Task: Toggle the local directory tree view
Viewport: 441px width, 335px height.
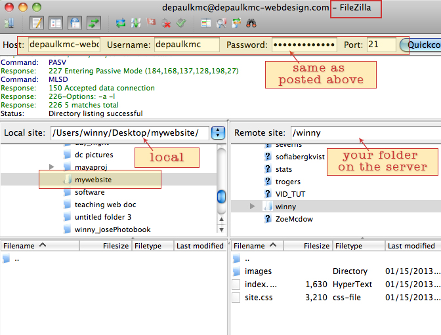Action: pos(56,23)
